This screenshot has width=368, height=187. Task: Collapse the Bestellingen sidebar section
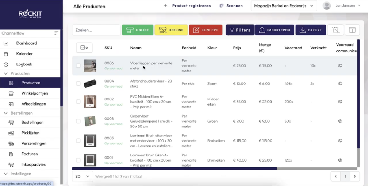5,113
